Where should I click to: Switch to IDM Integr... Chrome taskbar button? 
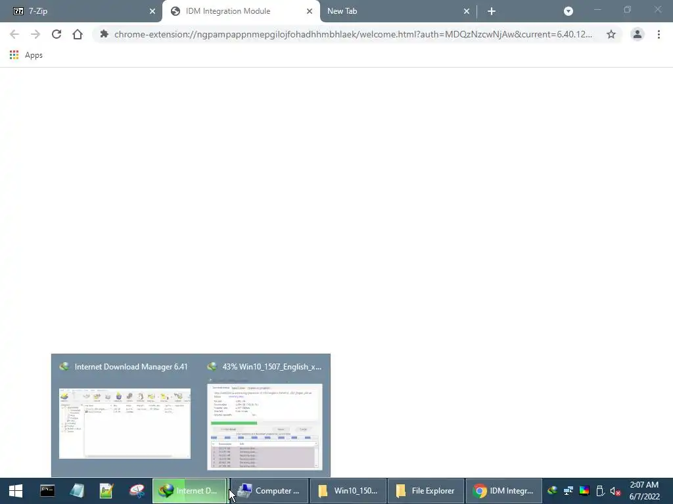[x=504, y=491]
